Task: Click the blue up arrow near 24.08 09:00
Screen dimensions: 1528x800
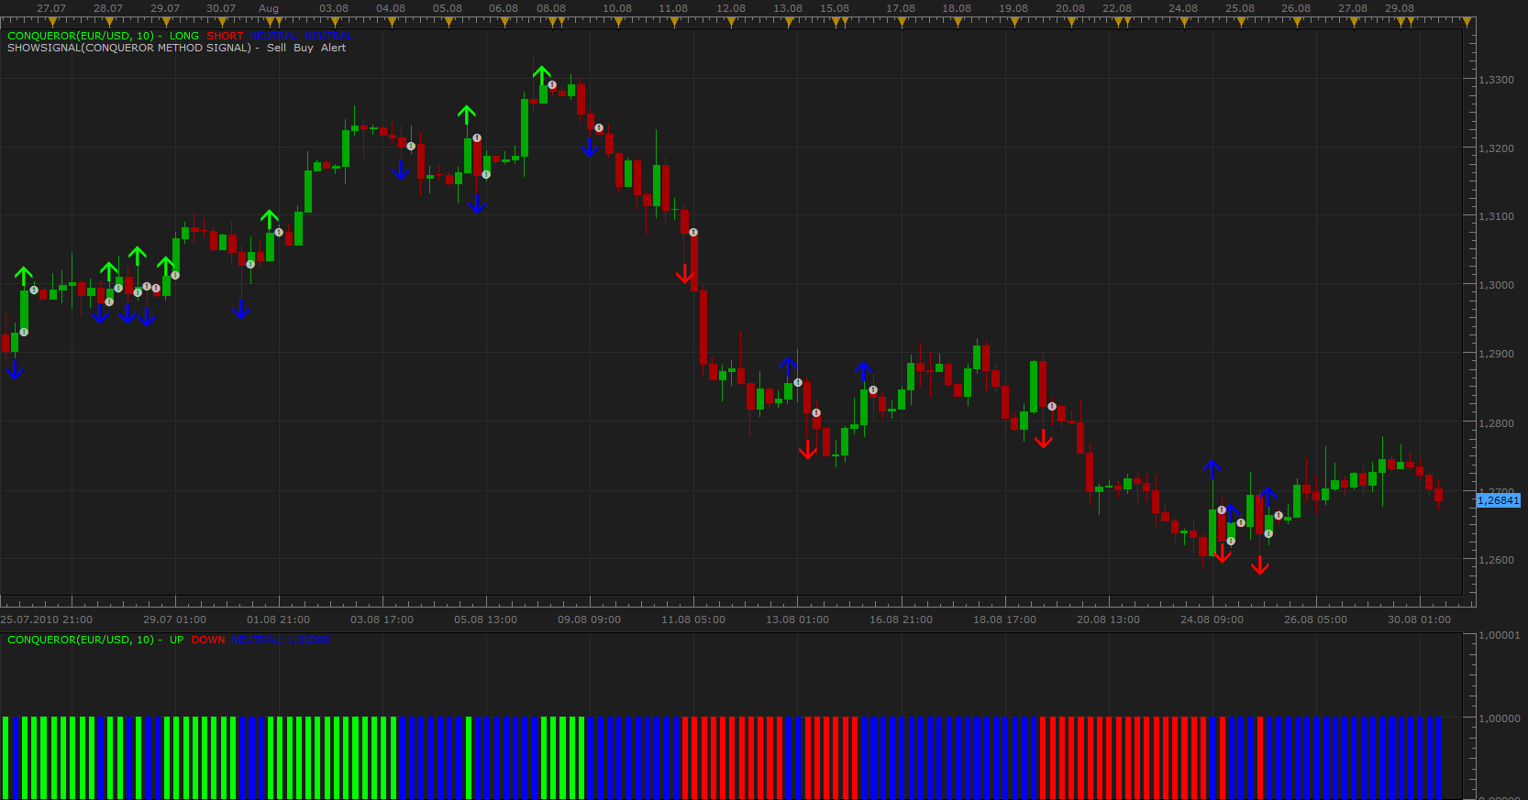Action: click(x=1212, y=469)
